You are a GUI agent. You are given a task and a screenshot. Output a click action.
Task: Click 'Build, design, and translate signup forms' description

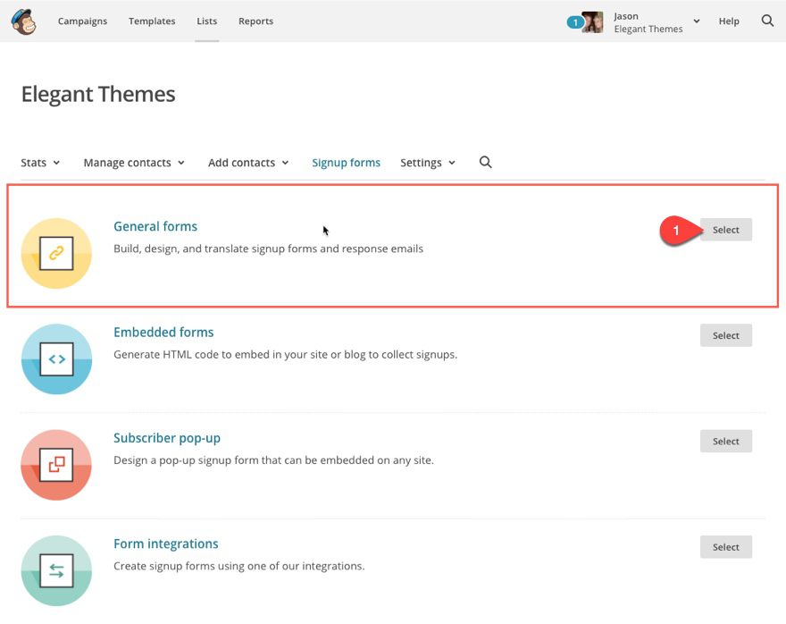point(268,249)
